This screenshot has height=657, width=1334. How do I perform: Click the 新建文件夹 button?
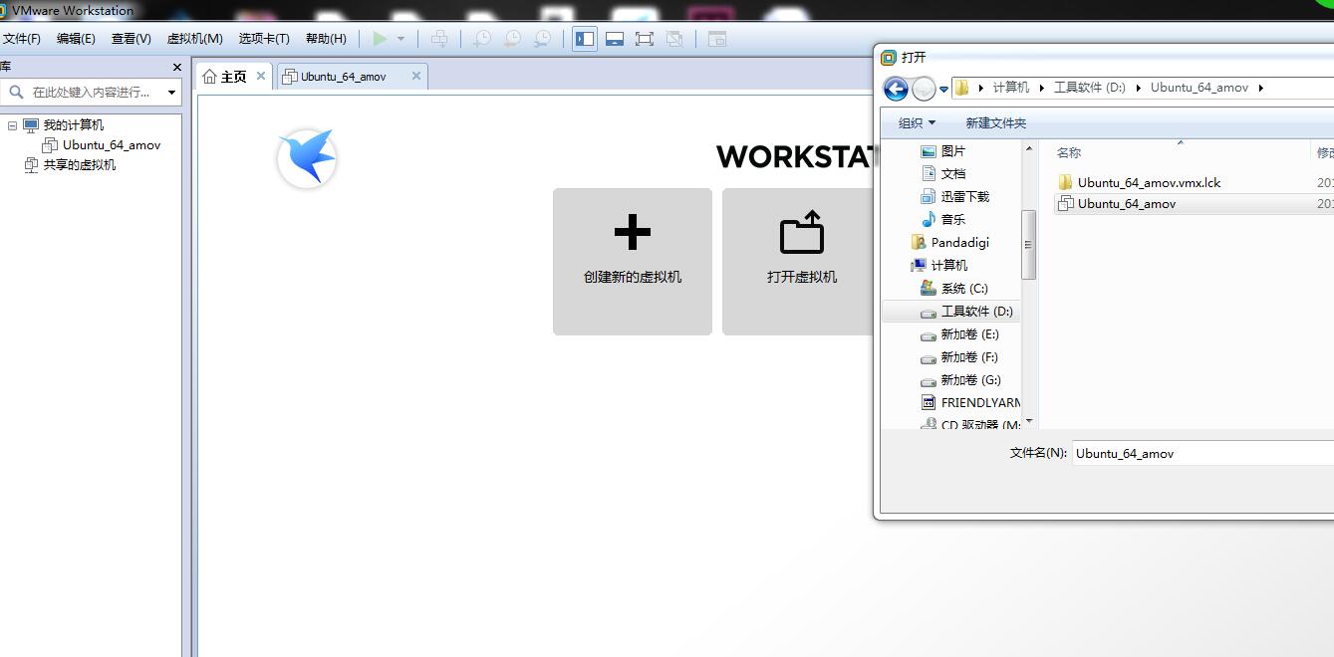995,123
